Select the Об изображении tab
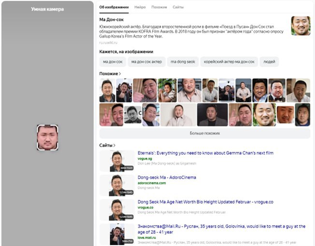The height and width of the screenshot is (246, 315). point(114,7)
